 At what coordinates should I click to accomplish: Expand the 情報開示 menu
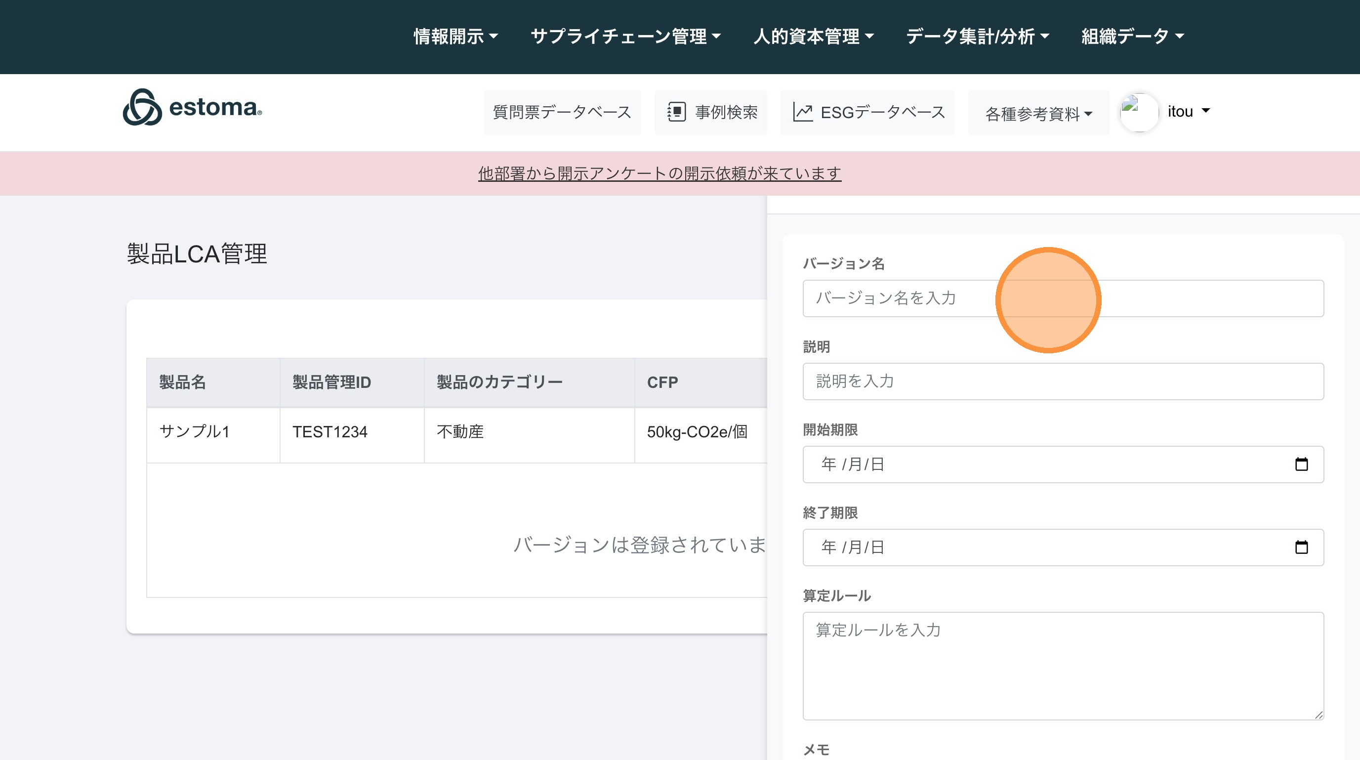[x=455, y=37]
